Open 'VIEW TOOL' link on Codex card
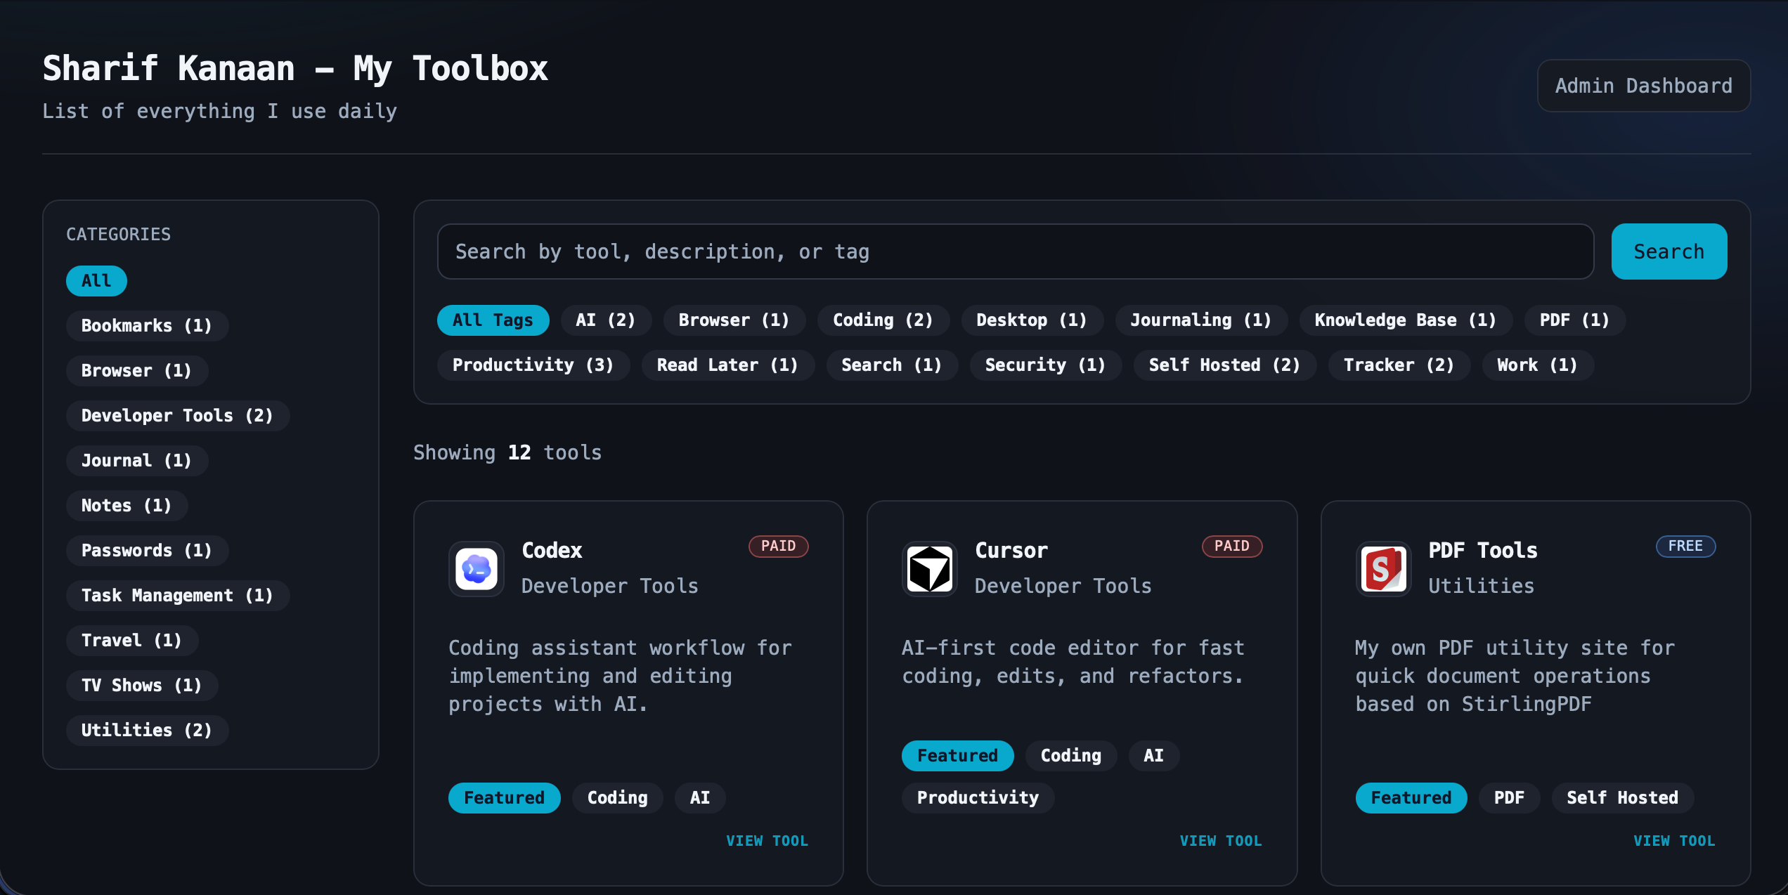Viewport: 1788px width, 895px height. coord(767,840)
